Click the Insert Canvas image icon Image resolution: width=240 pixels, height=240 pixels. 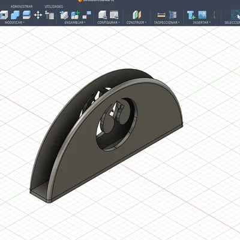(x=202, y=15)
